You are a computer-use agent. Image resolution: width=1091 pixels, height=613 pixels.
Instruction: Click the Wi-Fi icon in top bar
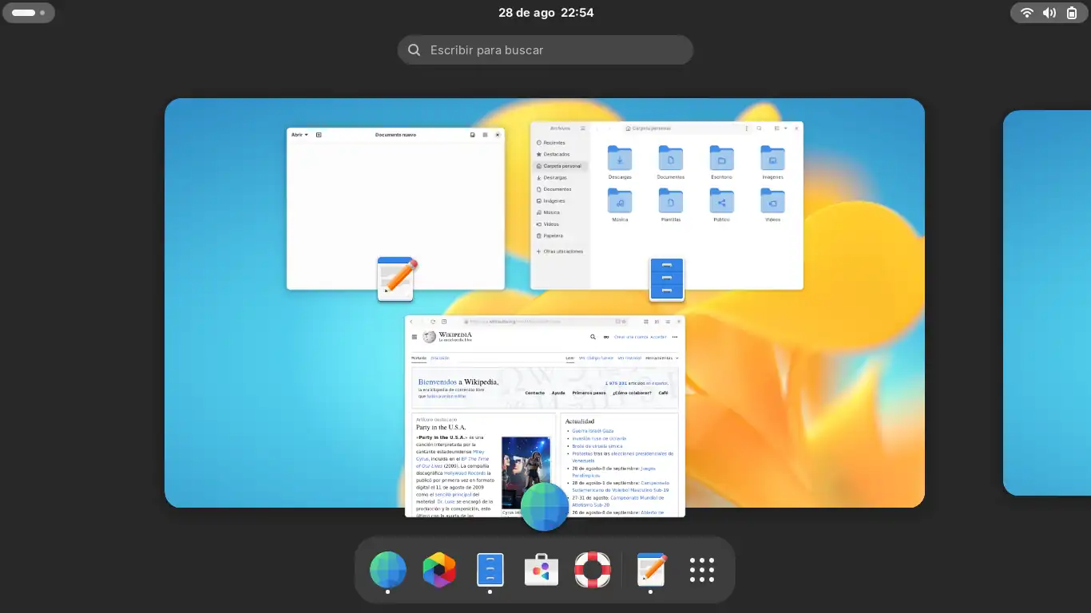pos(1027,13)
